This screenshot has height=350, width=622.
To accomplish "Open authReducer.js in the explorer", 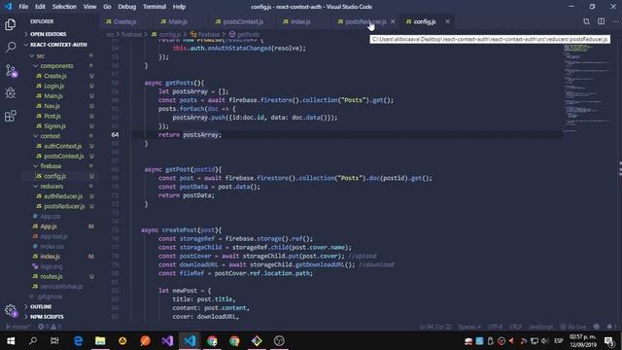I will click(59, 196).
